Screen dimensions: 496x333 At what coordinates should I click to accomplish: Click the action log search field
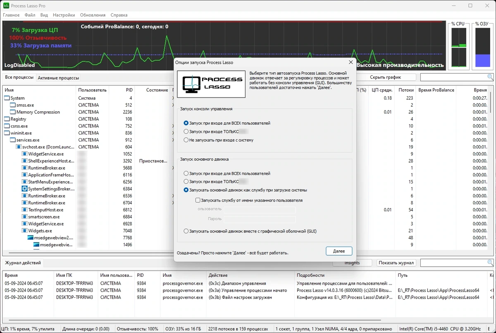453,263
